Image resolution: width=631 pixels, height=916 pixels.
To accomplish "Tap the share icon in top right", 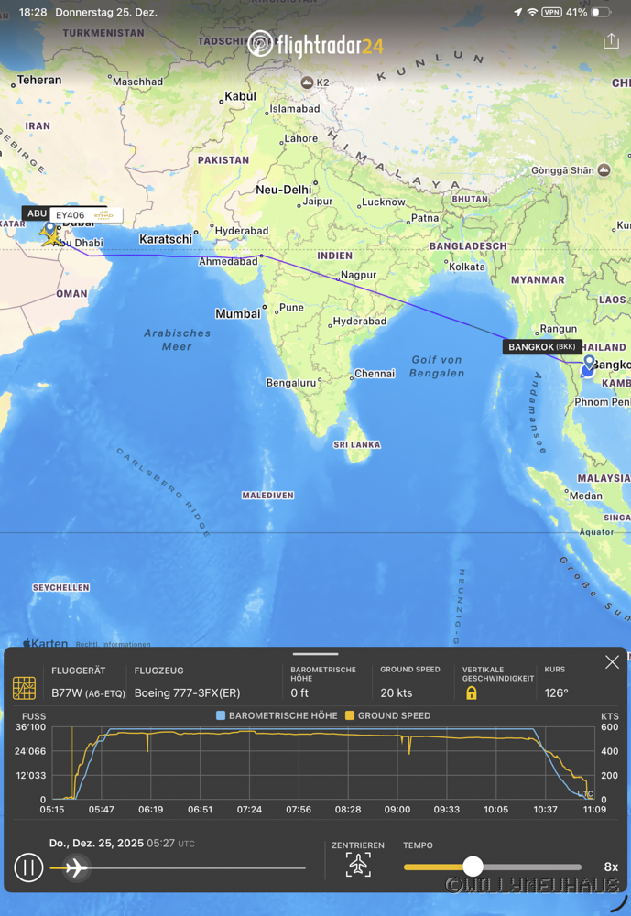I will point(611,41).
